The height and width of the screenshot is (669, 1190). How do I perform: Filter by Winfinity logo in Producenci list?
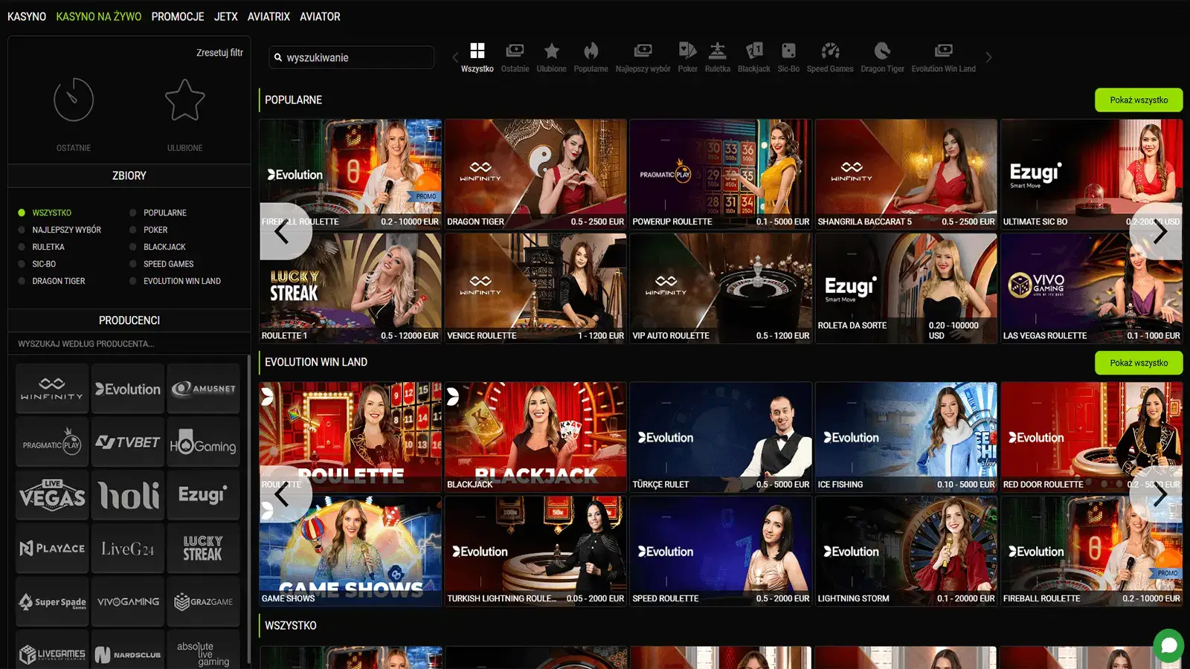click(51, 389)
